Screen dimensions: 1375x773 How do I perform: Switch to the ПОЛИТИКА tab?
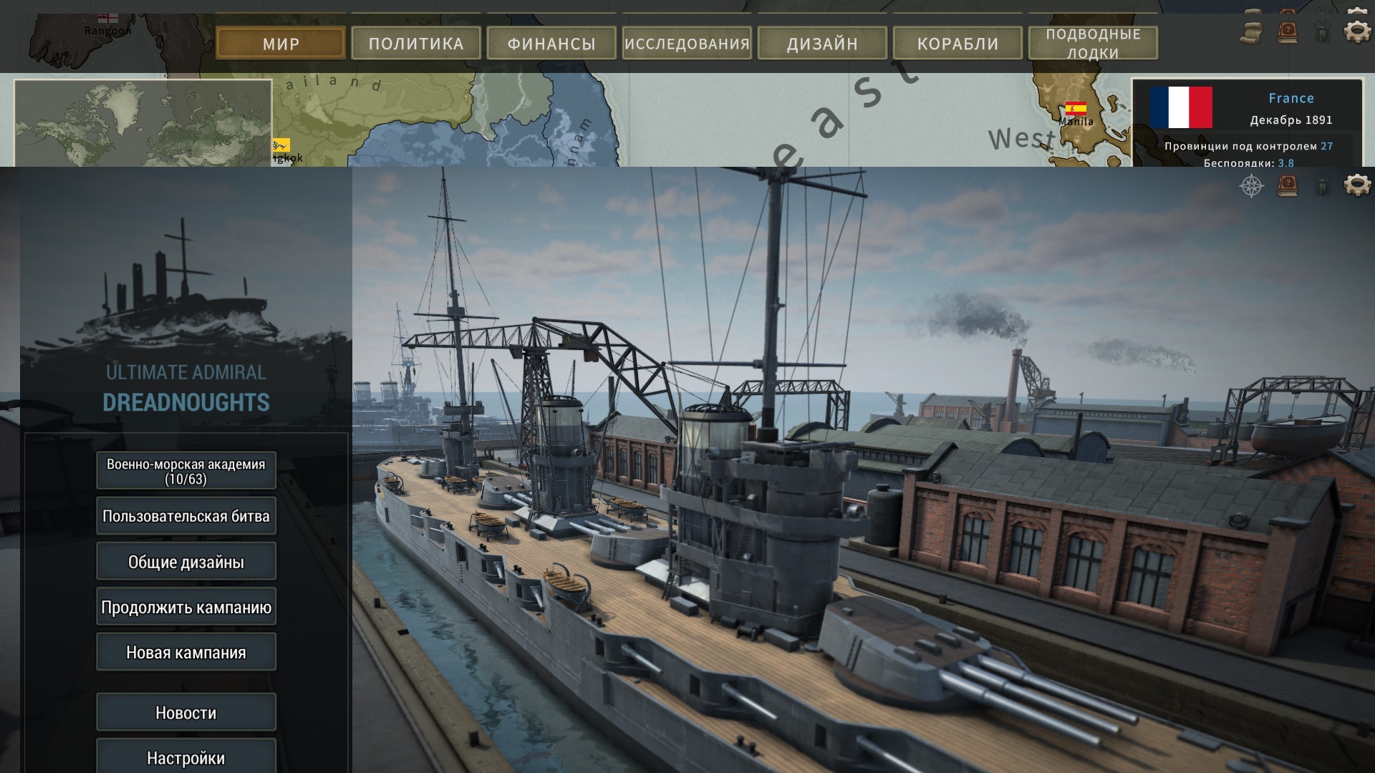tap(416, 44)
